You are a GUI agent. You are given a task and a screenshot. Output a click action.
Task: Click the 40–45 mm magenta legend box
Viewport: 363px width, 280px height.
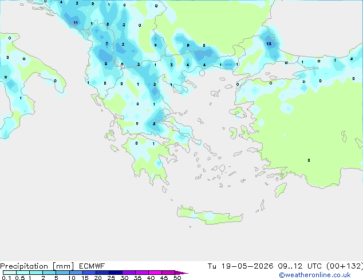coord(155,273)
